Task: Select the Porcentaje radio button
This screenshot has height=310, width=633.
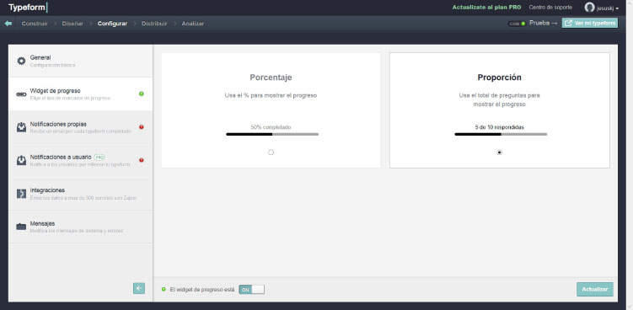Action: pos(271,152)
